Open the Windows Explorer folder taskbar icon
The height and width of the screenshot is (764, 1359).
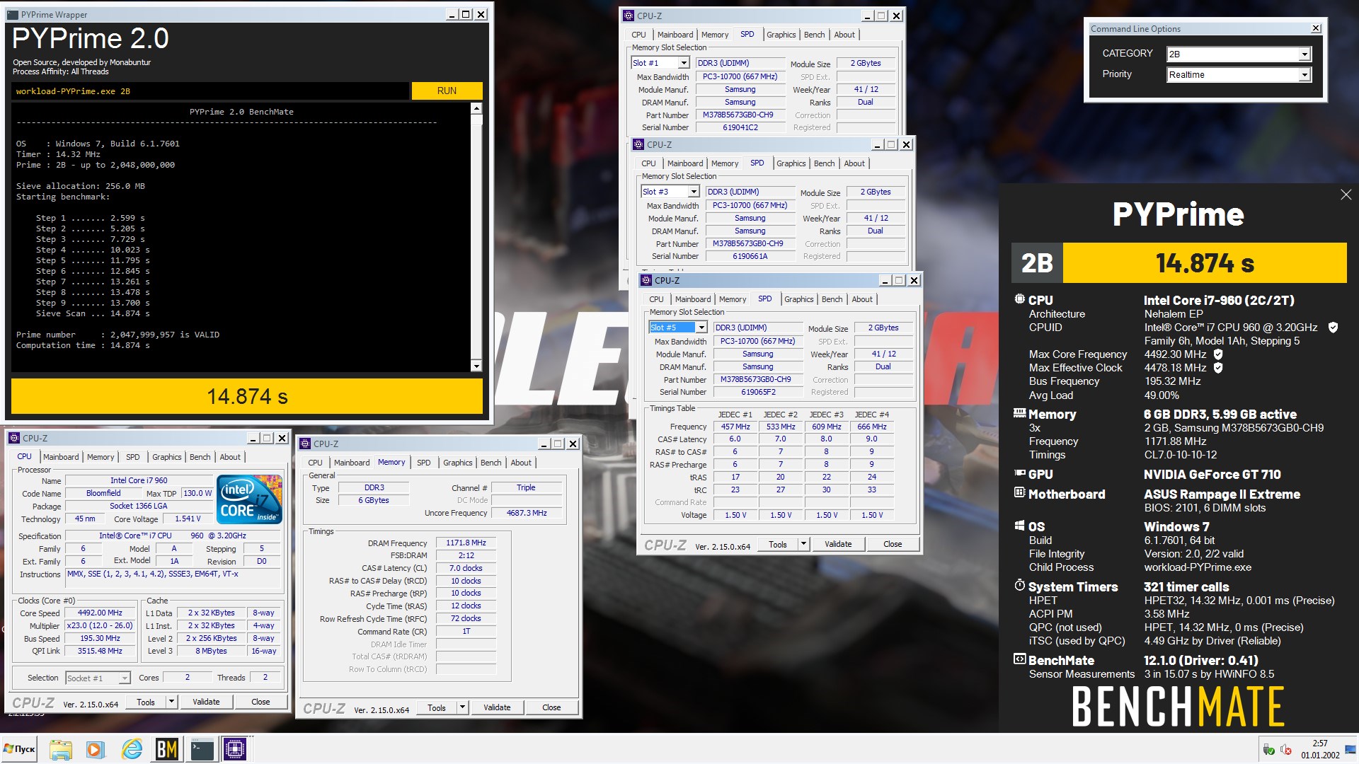click(61, 749)
